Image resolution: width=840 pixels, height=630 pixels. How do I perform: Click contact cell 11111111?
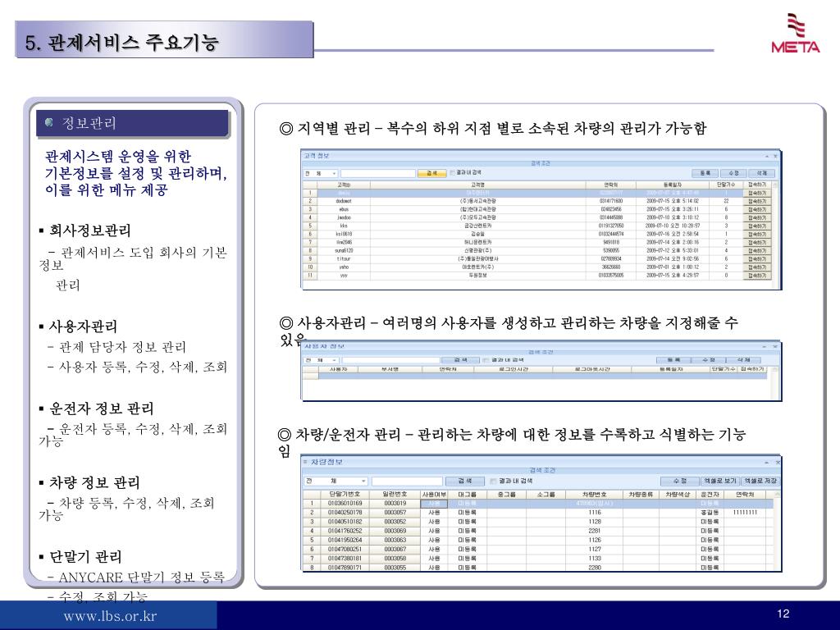[x=745, y=513]
